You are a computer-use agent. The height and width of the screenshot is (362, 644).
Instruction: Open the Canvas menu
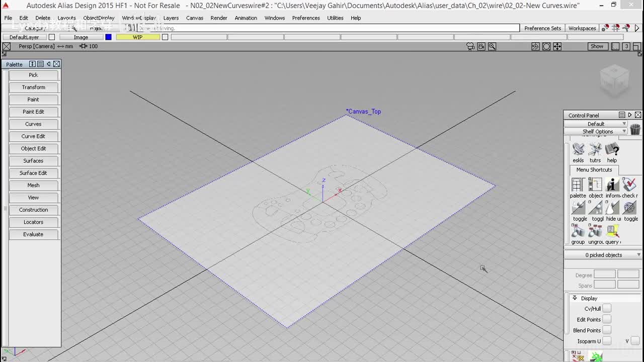pyautogui.click(x=195, y=18)
